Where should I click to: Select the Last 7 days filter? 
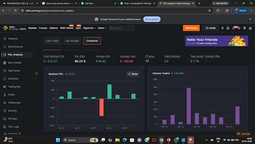point(52,41)
